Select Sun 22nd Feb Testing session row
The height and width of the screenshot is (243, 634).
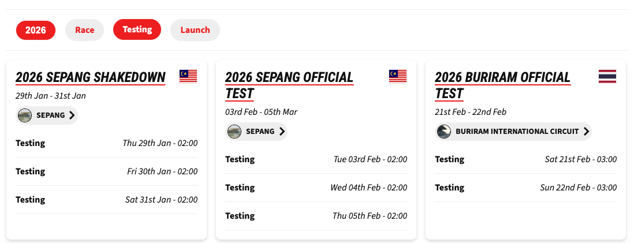[525, 188]
